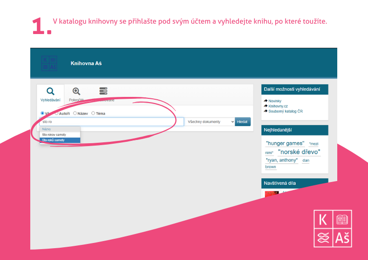The image size is (368, 260).
Task: Click the stacked list browse icon
Action: tap(103, 92)
